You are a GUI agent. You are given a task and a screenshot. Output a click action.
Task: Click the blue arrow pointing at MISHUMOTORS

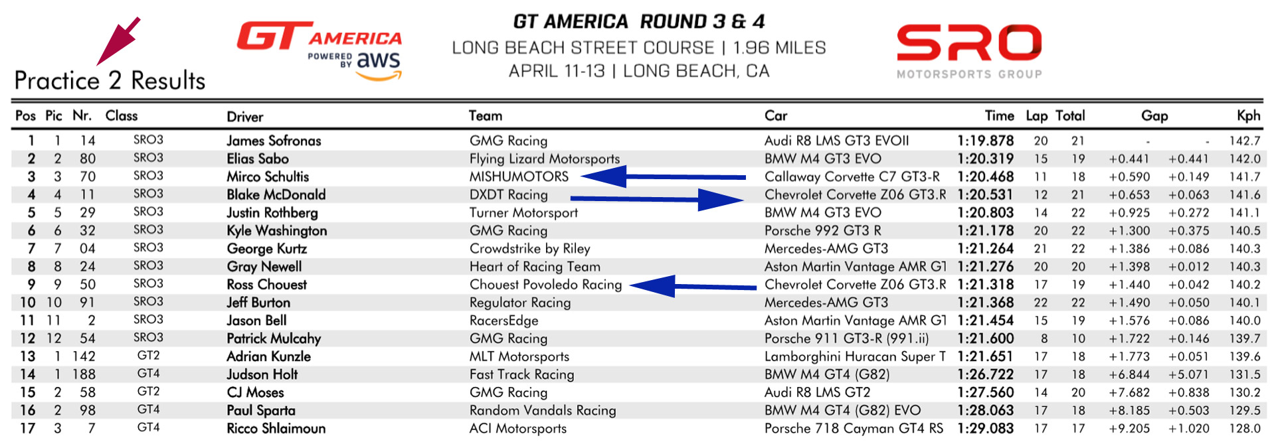(x=663, y=177)
